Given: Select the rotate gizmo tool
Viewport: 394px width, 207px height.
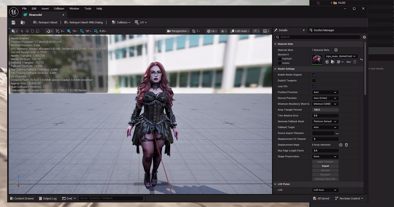Looking at the screenshot, I should click(32, 31).
